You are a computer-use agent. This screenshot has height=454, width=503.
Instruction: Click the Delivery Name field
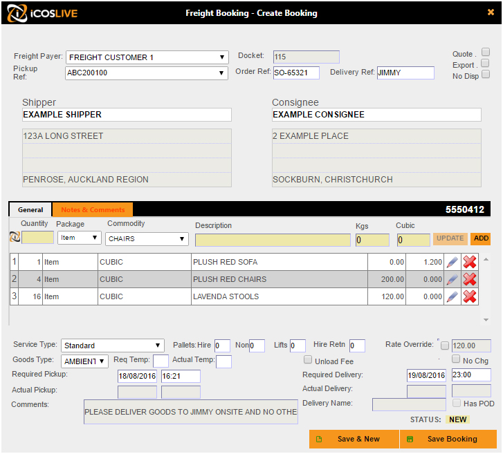(x=409, y=404)
